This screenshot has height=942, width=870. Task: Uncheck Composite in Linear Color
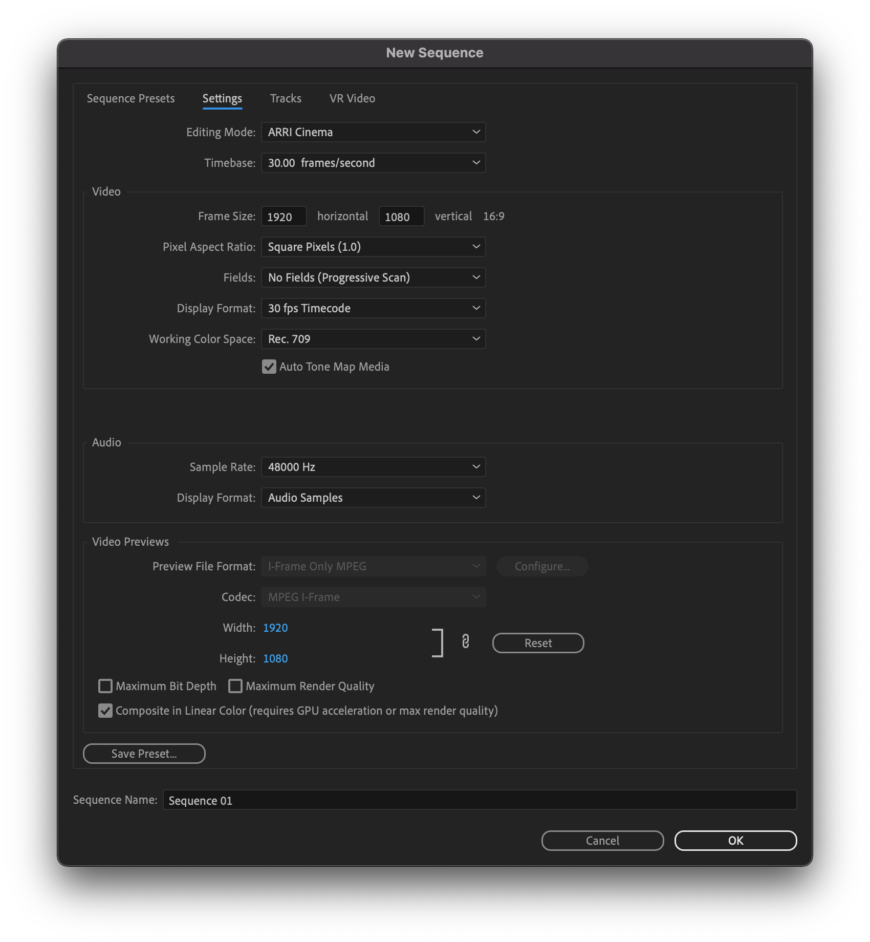coord(105,711)
